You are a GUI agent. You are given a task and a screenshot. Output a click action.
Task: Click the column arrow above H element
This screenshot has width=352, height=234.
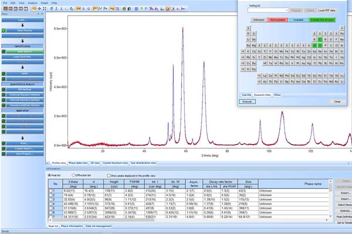248,28
